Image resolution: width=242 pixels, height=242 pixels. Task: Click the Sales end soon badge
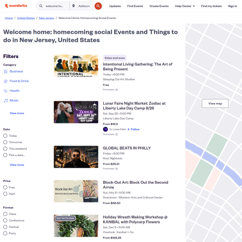pyautogui.click(x=115, y=58)
